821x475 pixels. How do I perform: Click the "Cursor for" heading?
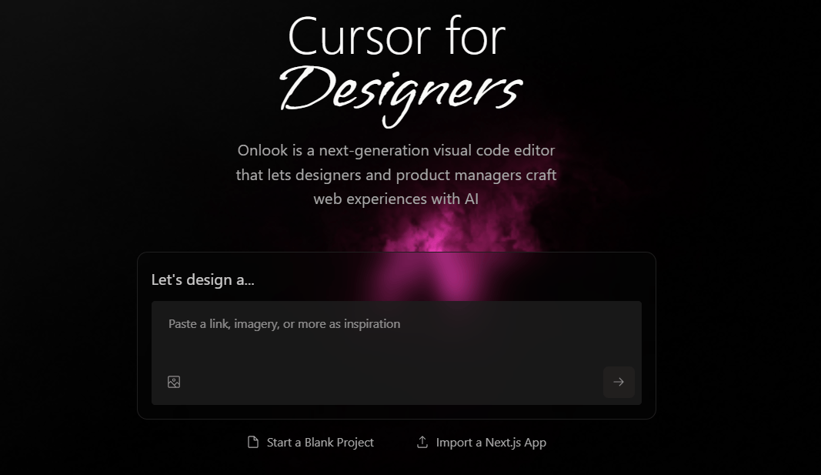tap(396, 36)
